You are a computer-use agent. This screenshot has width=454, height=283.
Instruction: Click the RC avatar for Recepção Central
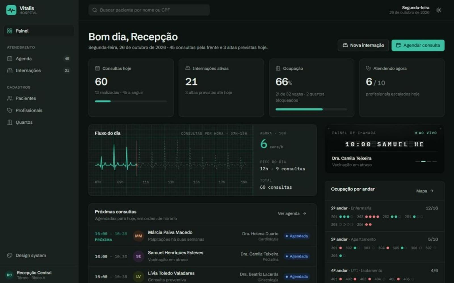click(x=9, y=275)
